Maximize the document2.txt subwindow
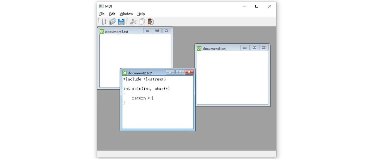Screen dimensions: 374x159 180,72
